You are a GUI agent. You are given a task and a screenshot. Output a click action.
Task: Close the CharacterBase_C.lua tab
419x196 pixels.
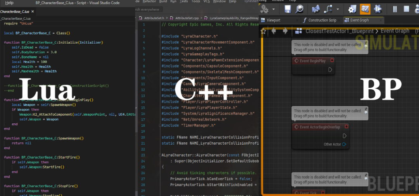pos(33,12)
